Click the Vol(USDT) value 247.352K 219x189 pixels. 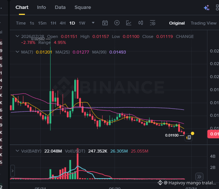click(98, 151)
